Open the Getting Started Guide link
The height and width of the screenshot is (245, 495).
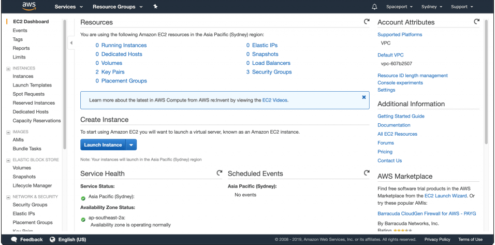pyautogui.click(x=401, y=116)
